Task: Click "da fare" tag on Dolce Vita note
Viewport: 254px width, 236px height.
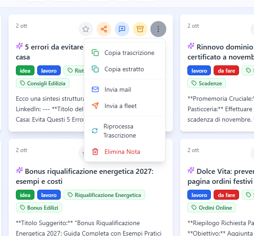Action: [x=226, y=195]
